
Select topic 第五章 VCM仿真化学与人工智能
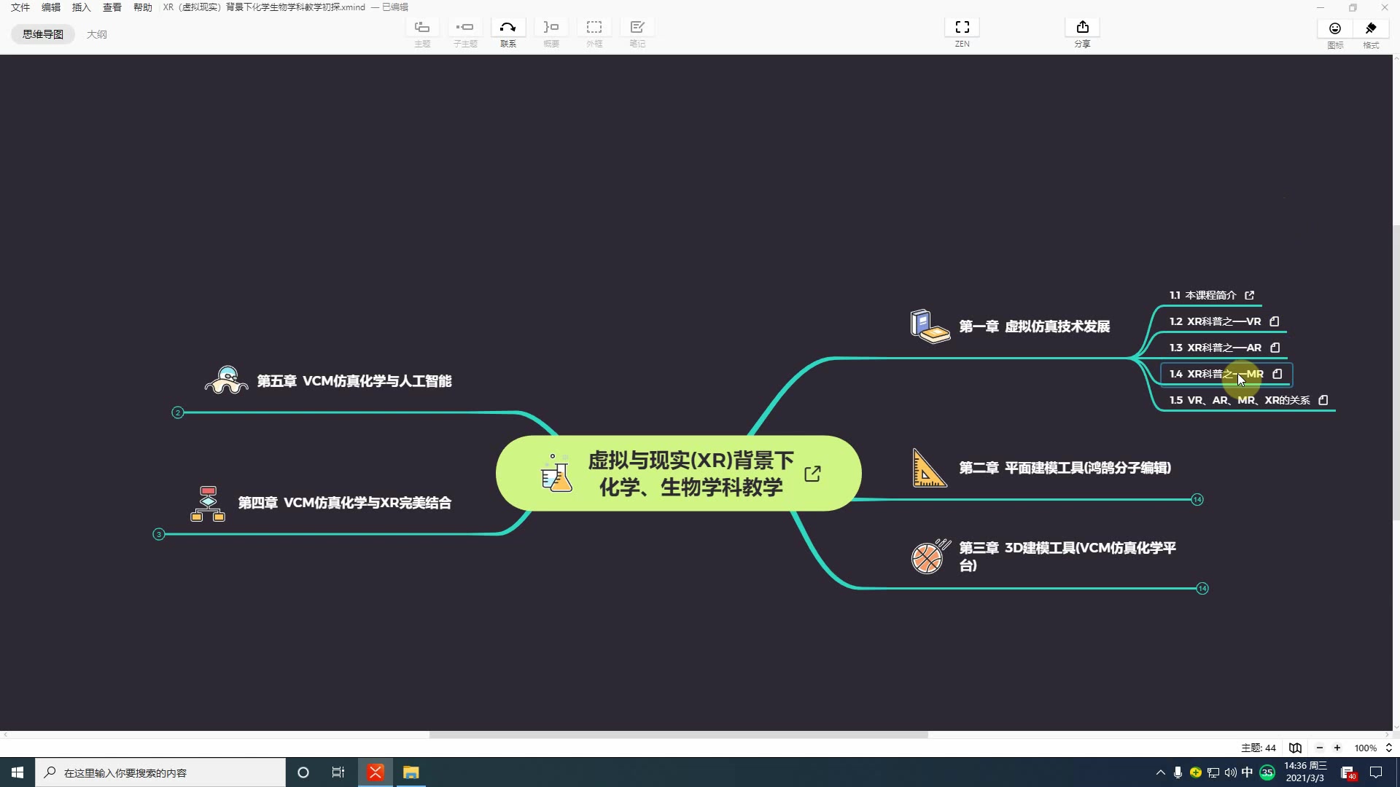354,381
